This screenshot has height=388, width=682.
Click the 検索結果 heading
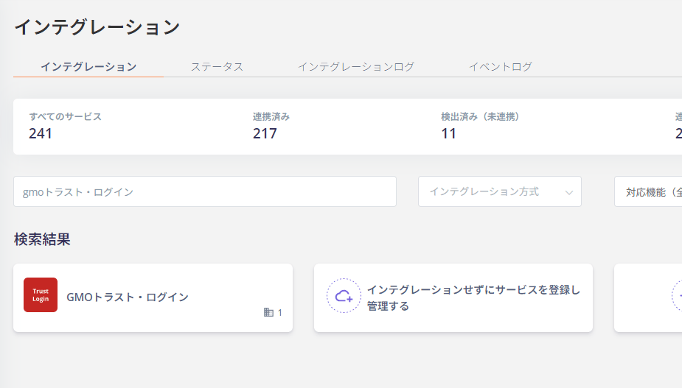click(x=42, y=239)
